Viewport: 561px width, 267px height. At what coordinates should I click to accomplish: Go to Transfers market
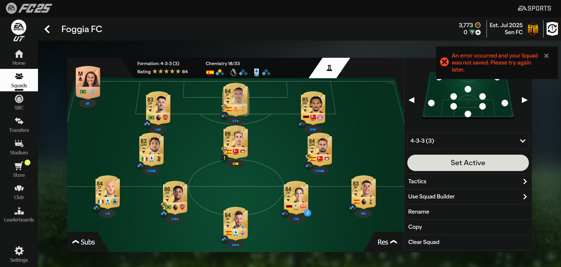click(19, 125)
